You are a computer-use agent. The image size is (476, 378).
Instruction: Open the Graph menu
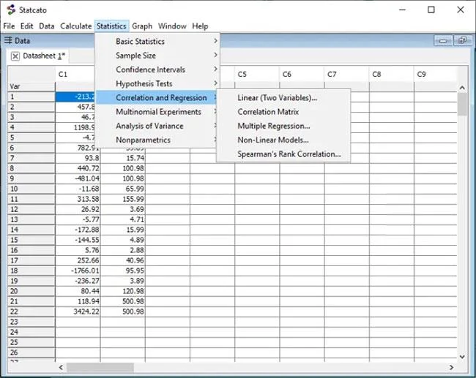142,26
